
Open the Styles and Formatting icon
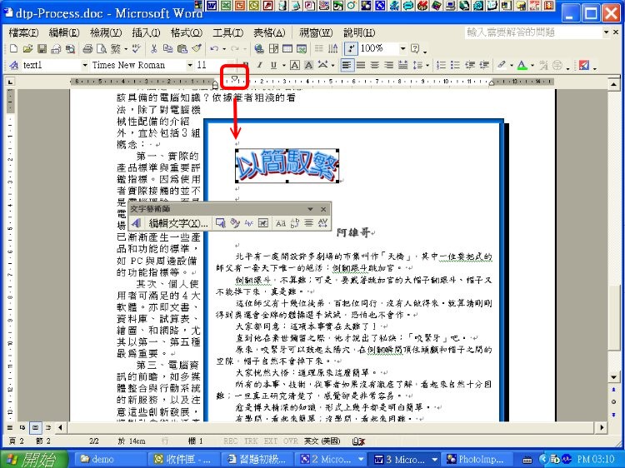pyautogui.click(x=13, y=65)
